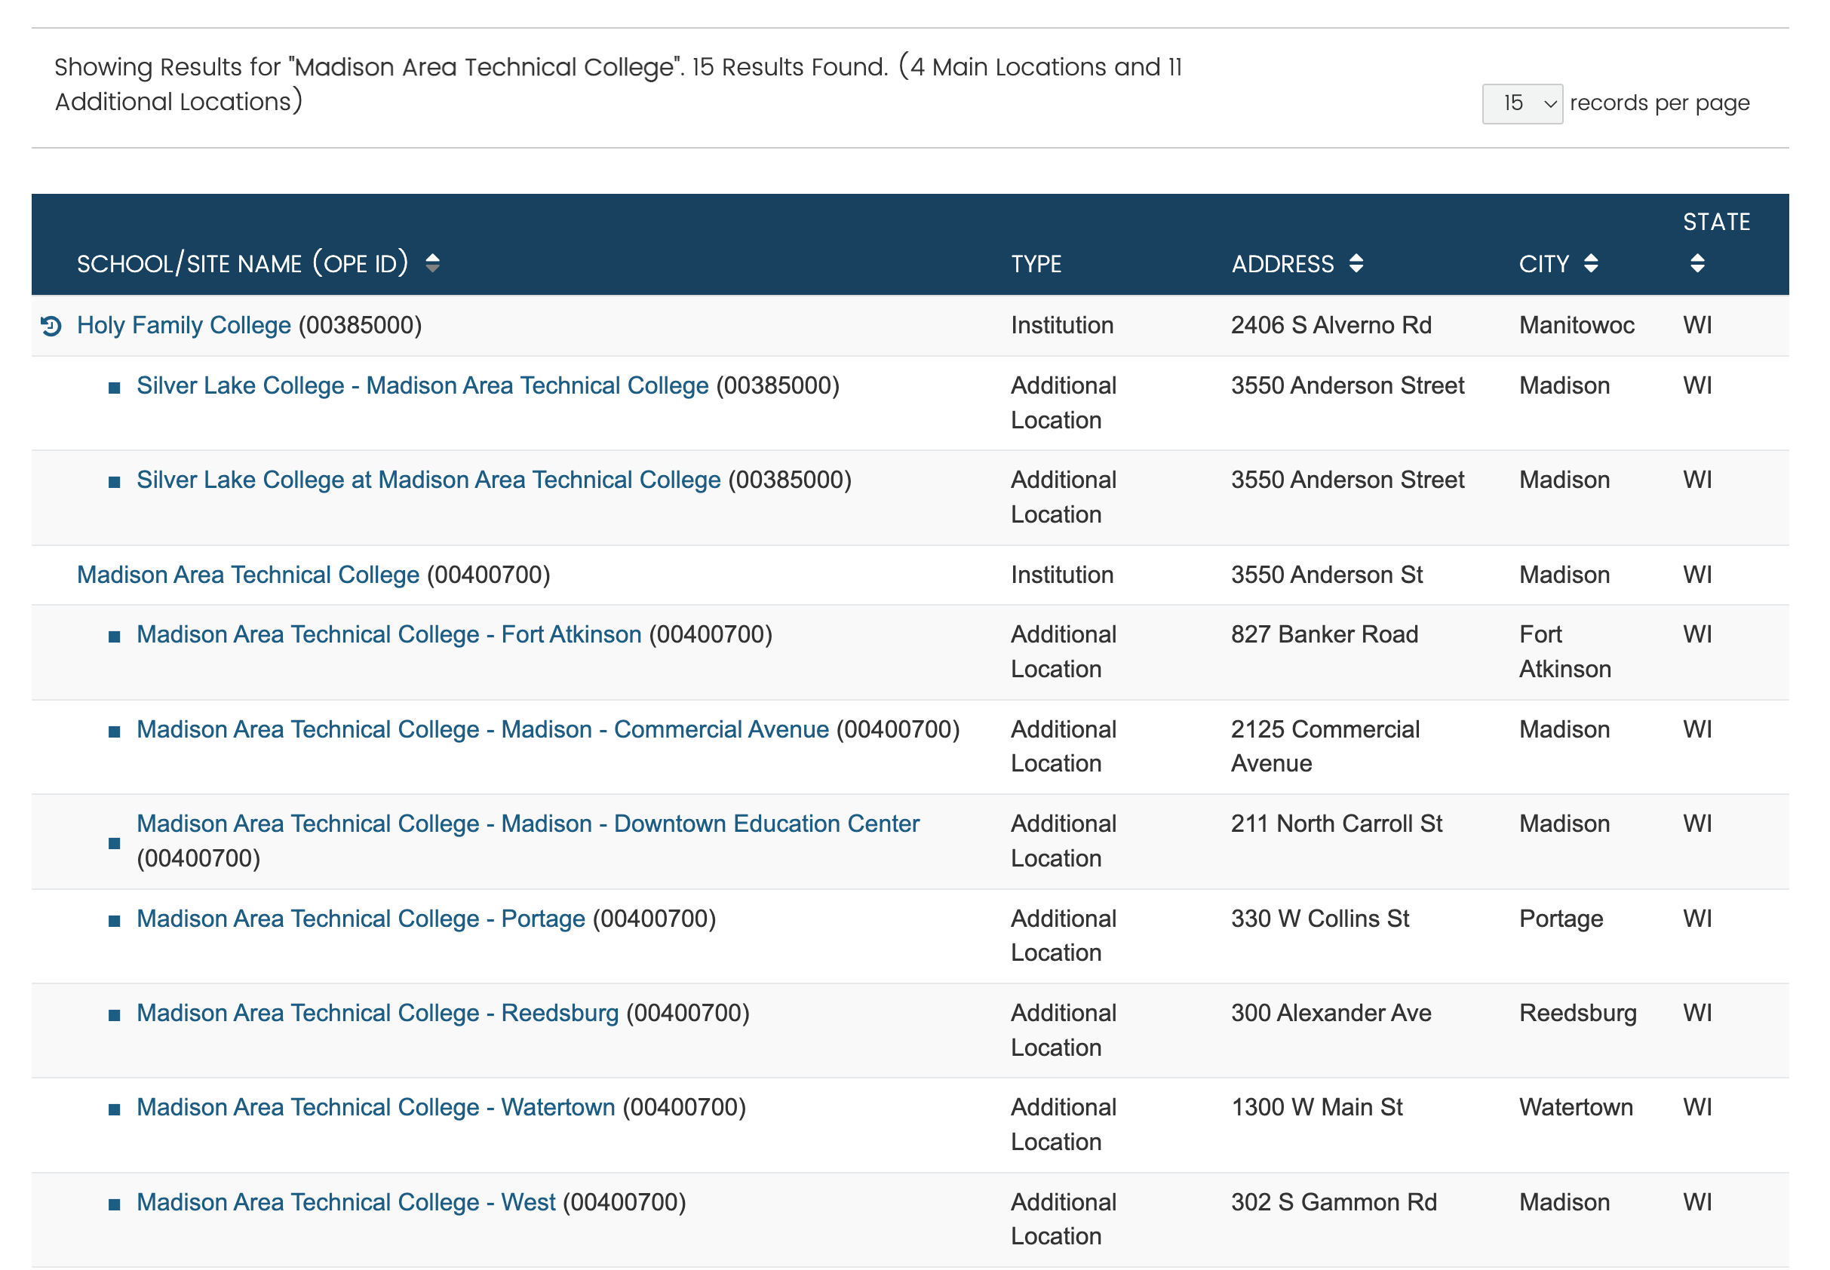Toggle ascending sort on SCHOOL/SITE NAME header
Screen dimensions: 1830x1270
pyautogui.click(x=433, y=263)
